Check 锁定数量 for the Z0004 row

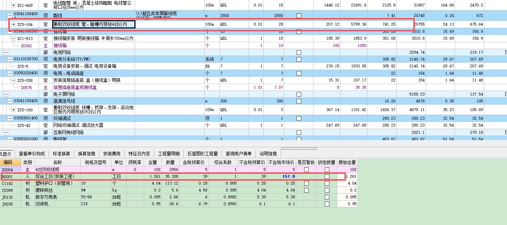pos(326,169)
